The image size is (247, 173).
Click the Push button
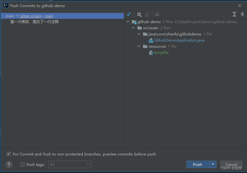(x=197, y=164)
